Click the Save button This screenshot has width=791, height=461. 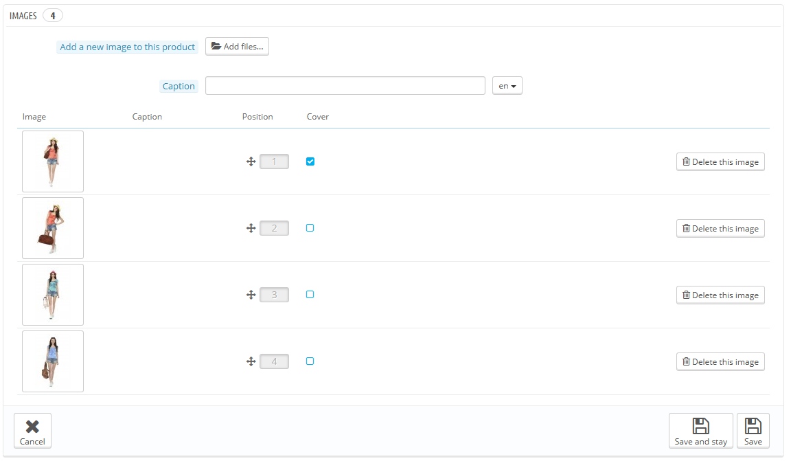coord(753,431)
